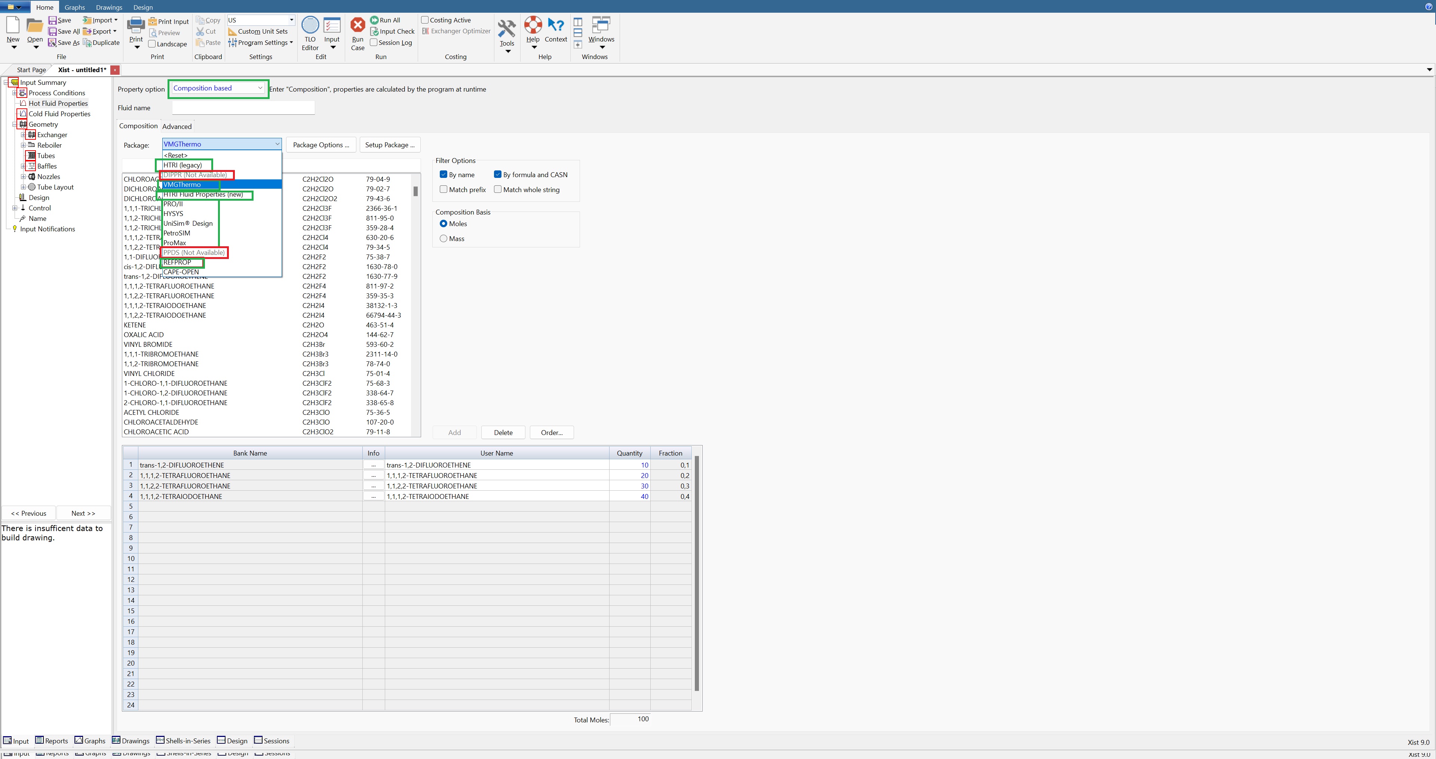Image resolution: width=1436 pixels, height=759 pixels.
Task: Click the Duplicate file icon
Action: pos(87,43)
